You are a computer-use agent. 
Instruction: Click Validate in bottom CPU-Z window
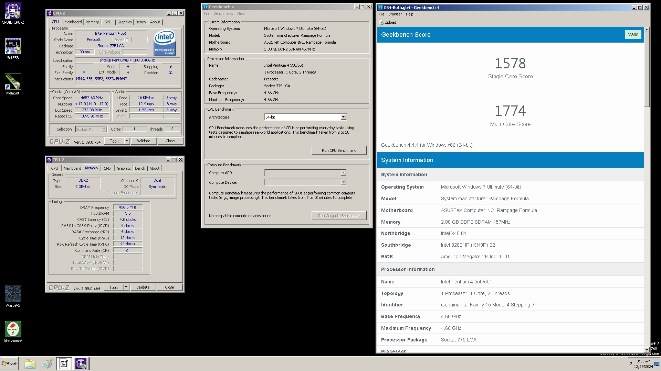(143, 287)
